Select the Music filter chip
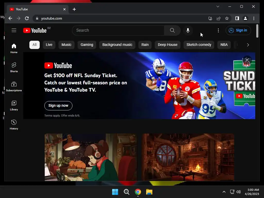This screenshot has height=198, width=264. pos(67,45)
